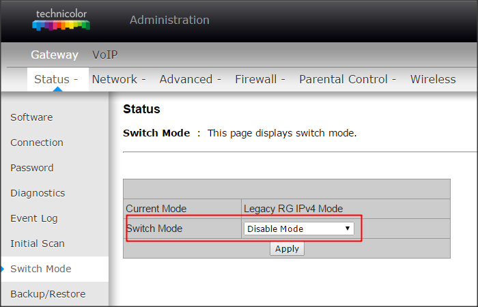
Task: View the Event Log page
Action: (x=34, y=218)
